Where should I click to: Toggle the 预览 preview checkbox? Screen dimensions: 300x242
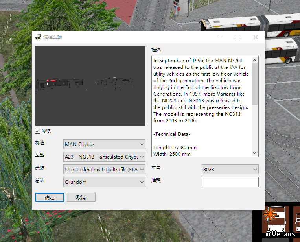(38, 131)
